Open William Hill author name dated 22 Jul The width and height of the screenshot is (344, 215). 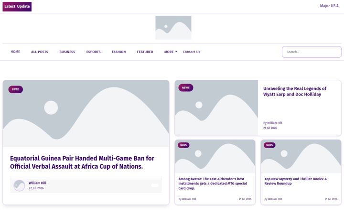pyautogui.click(x=38, y=183)
